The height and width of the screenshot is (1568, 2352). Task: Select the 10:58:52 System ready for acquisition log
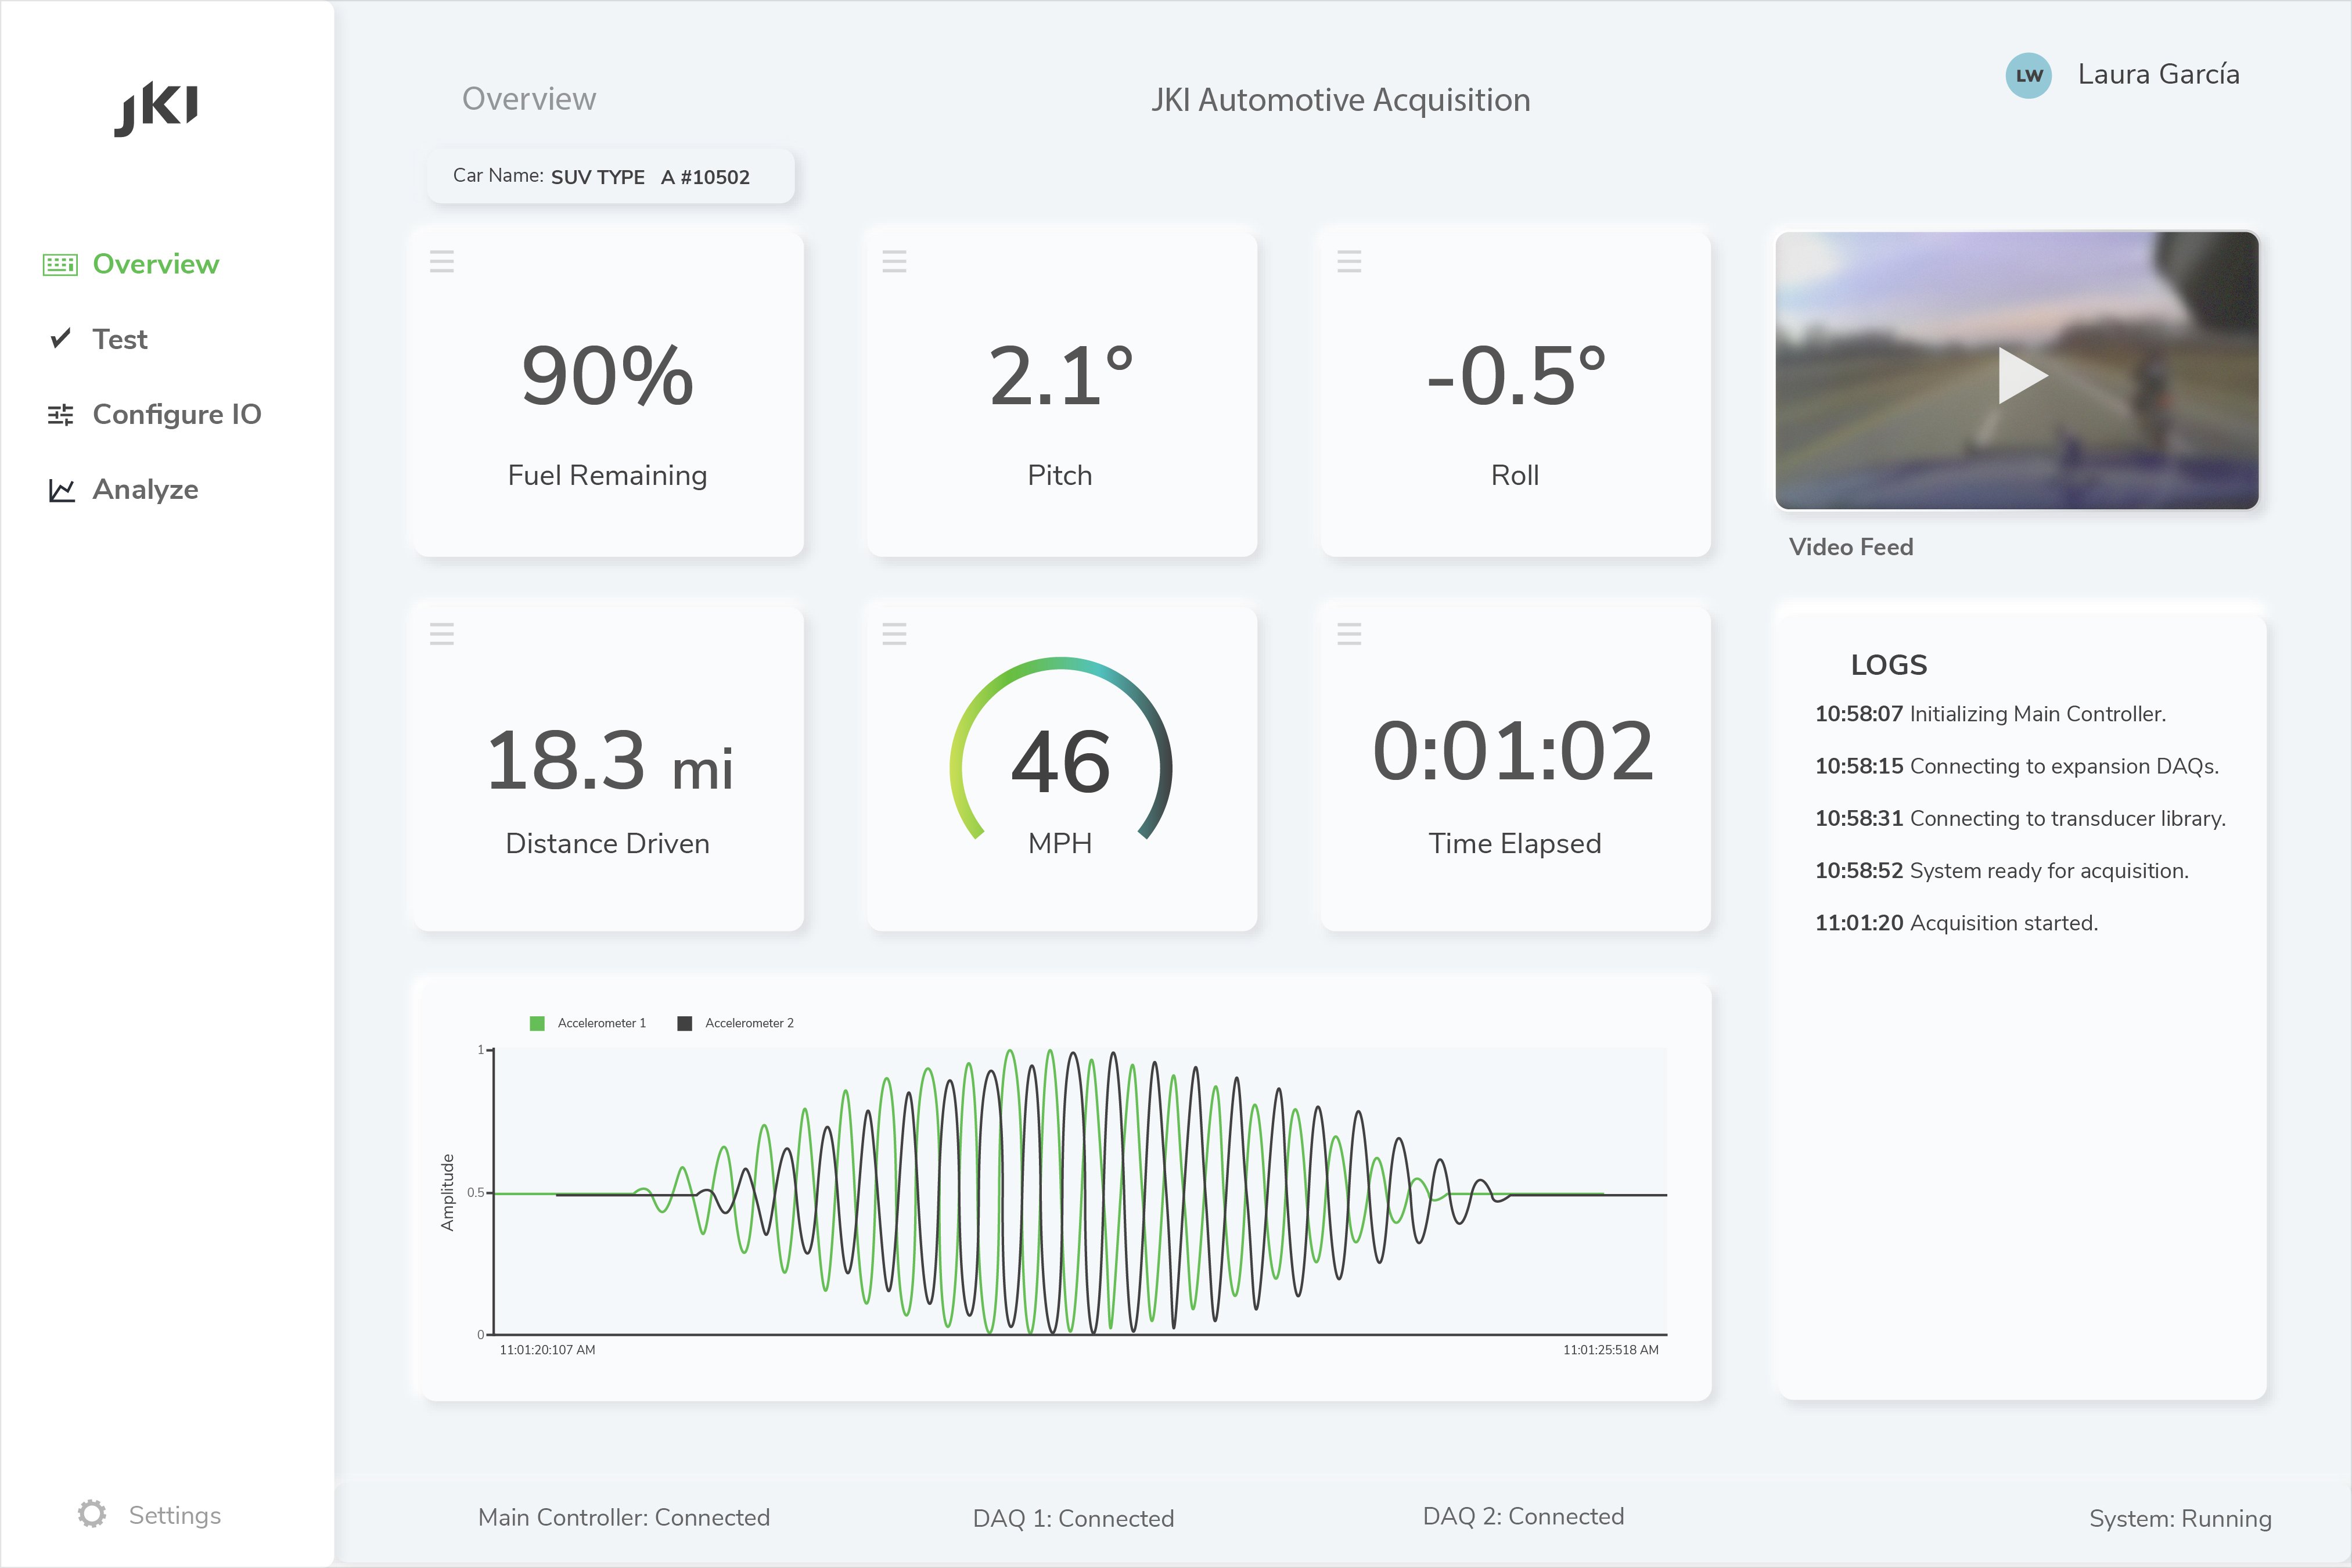tap(2002, 870)
